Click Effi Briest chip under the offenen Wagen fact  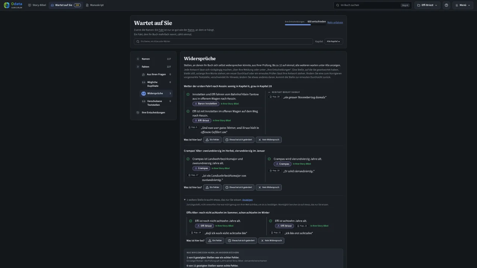tap(202, 121)
